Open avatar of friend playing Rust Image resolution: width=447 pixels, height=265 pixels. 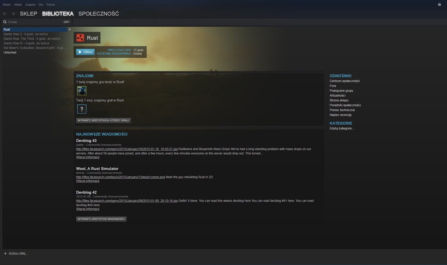[x=82, y=90]
